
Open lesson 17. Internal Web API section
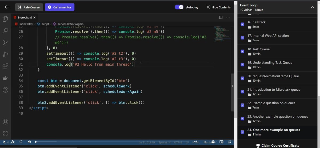click(268, 35)
